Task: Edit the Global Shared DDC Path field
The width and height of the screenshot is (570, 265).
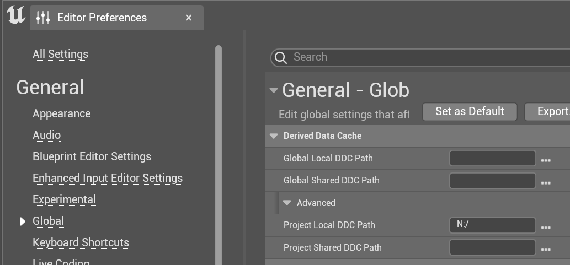Action: point(493,180)
